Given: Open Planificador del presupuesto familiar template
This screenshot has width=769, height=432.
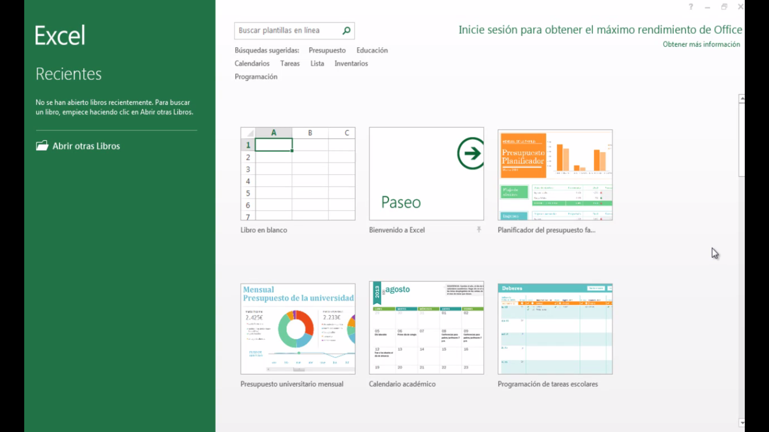Looking at the screenshot, I should click(x=554, y=173).
